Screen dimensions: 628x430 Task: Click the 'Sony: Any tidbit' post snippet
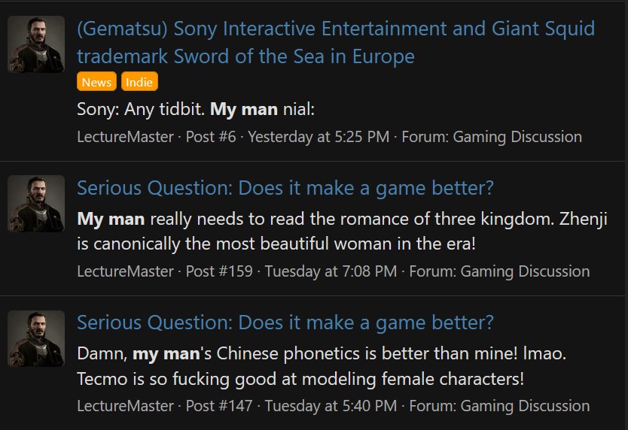(195, 110)
